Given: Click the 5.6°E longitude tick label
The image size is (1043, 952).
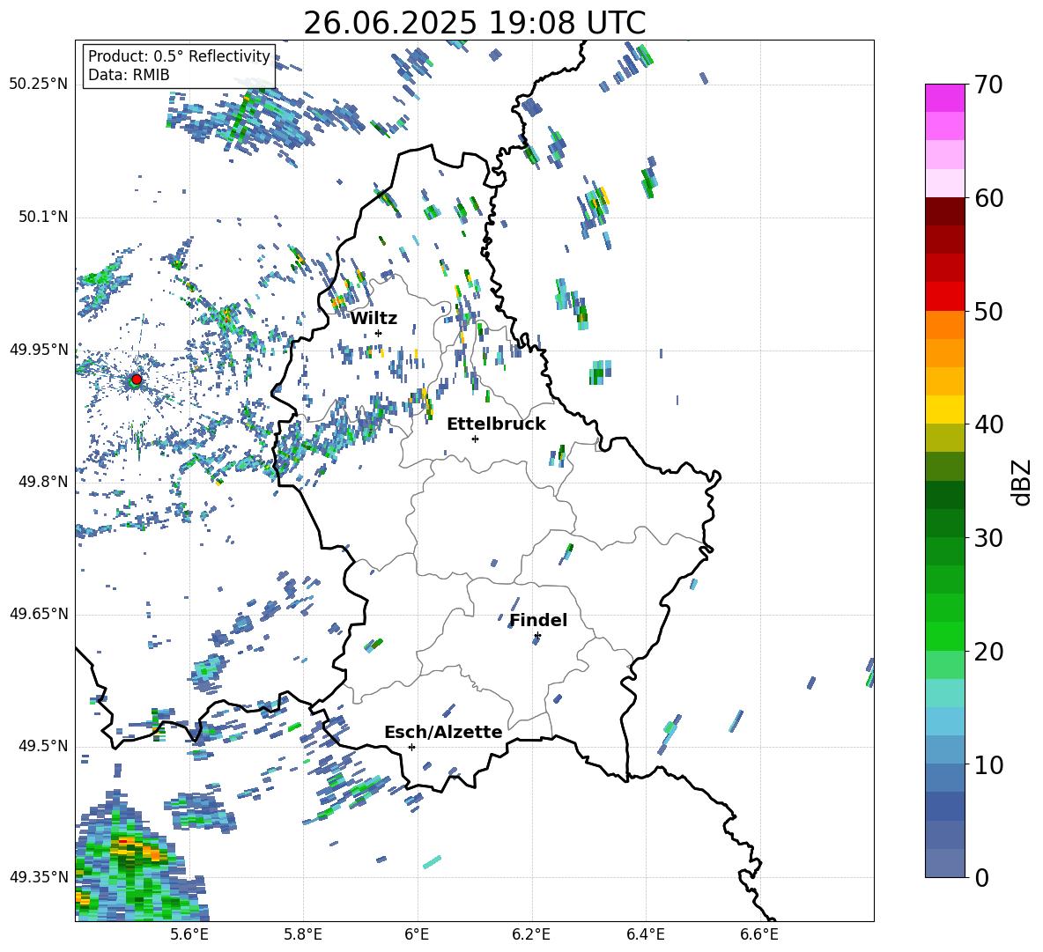Looking at the screenshot, I should pyautogui.click(x=189, y=934).
